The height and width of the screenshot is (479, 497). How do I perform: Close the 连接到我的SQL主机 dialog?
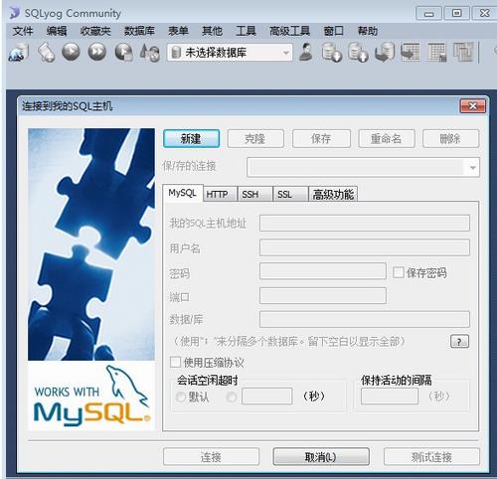click(x=473, y=106)
